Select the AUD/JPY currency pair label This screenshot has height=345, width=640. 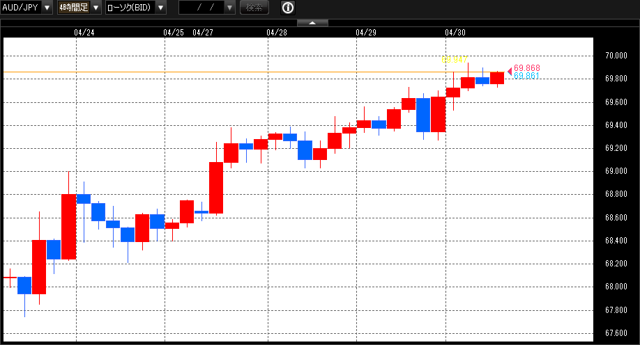click(20, 8)
